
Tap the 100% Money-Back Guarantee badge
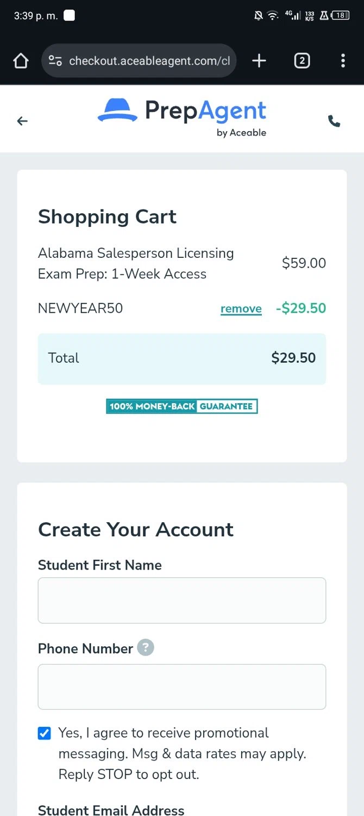182,406
